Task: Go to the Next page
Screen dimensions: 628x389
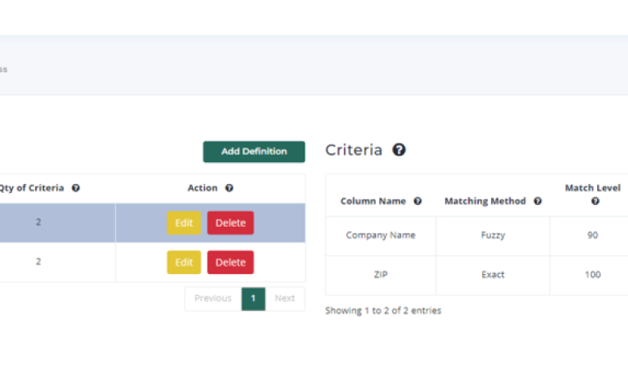Action: [284, 298]
